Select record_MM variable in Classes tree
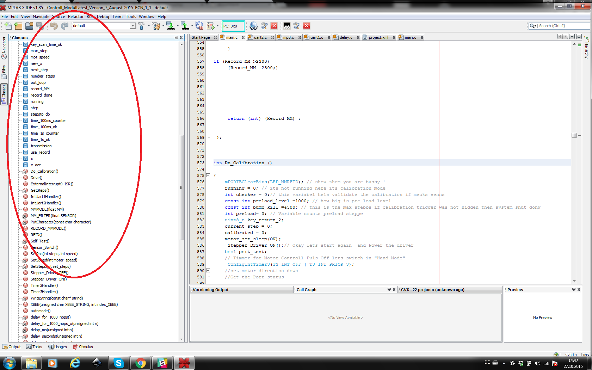 (40, 89)
